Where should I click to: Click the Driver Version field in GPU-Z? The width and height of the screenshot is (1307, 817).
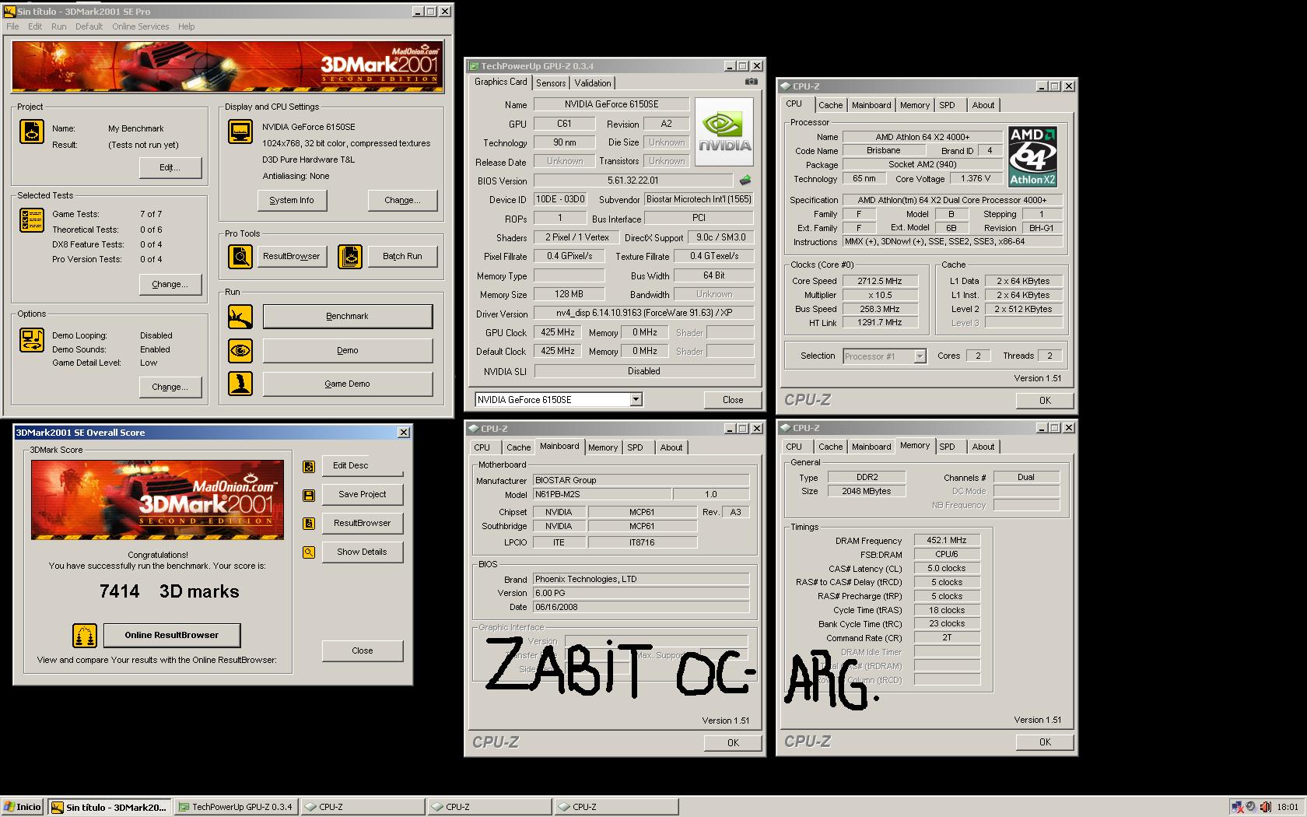pyautogui.click(x=644, y=313)
